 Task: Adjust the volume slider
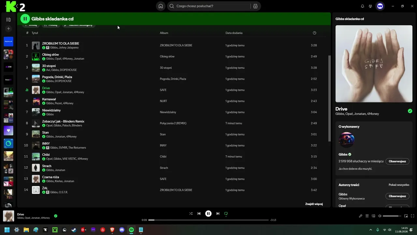(392, 216)
